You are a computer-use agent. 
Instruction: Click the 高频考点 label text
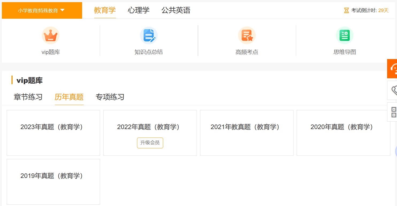coord(247,52)
